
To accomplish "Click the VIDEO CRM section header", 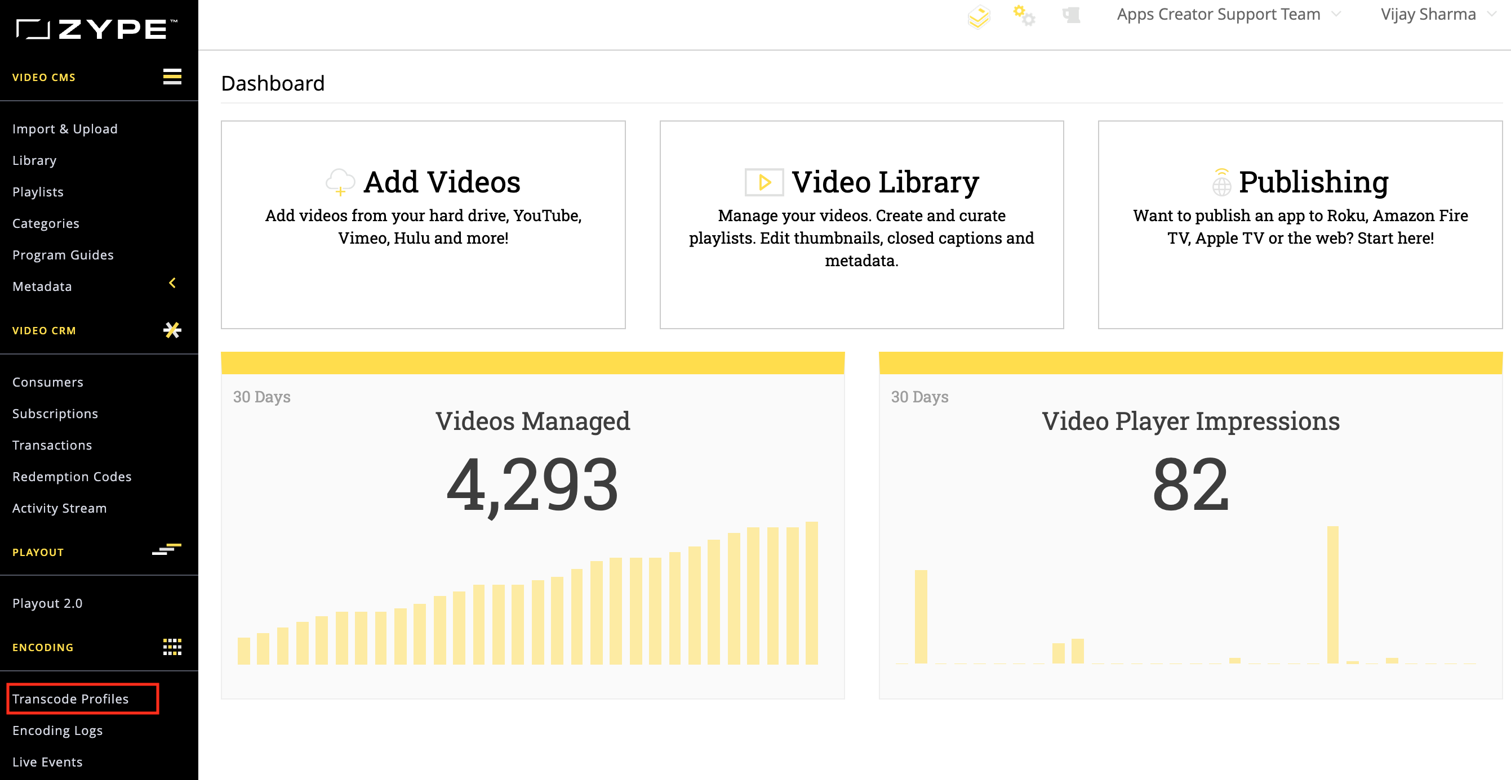I will click(x=44, y=330).
